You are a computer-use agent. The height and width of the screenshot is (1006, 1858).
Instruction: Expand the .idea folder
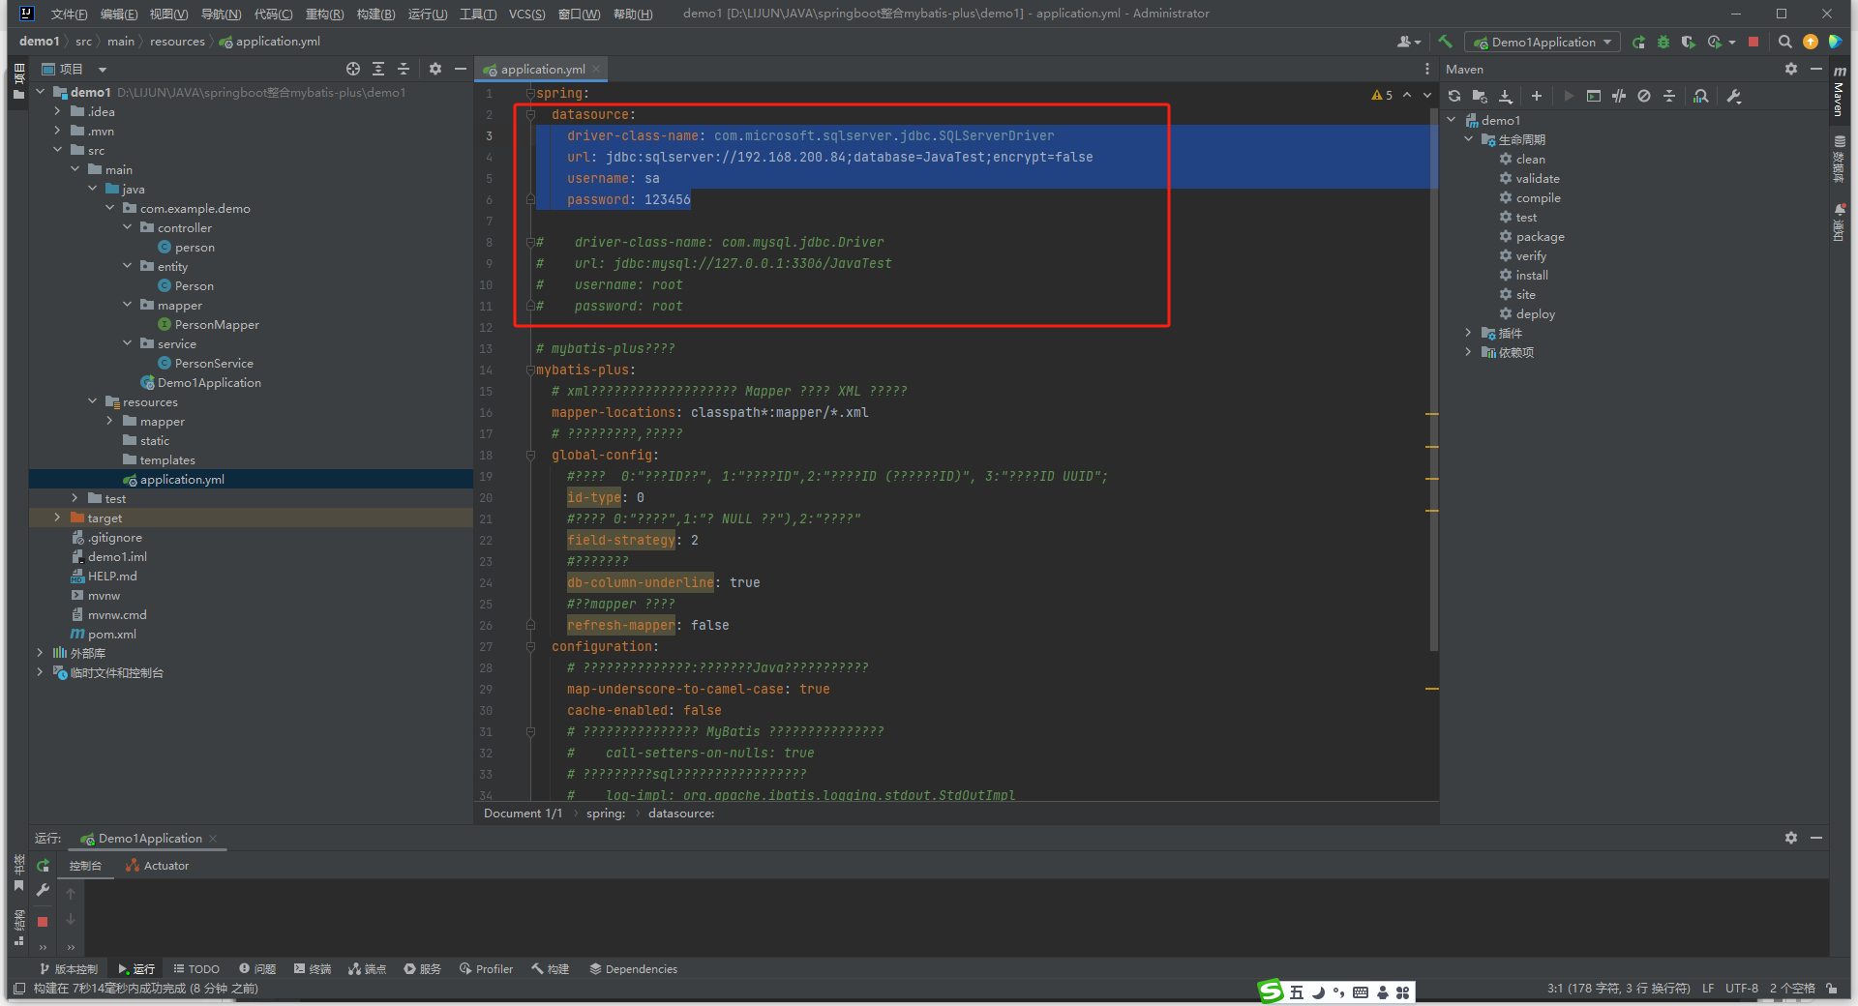[x=57, y=111]
